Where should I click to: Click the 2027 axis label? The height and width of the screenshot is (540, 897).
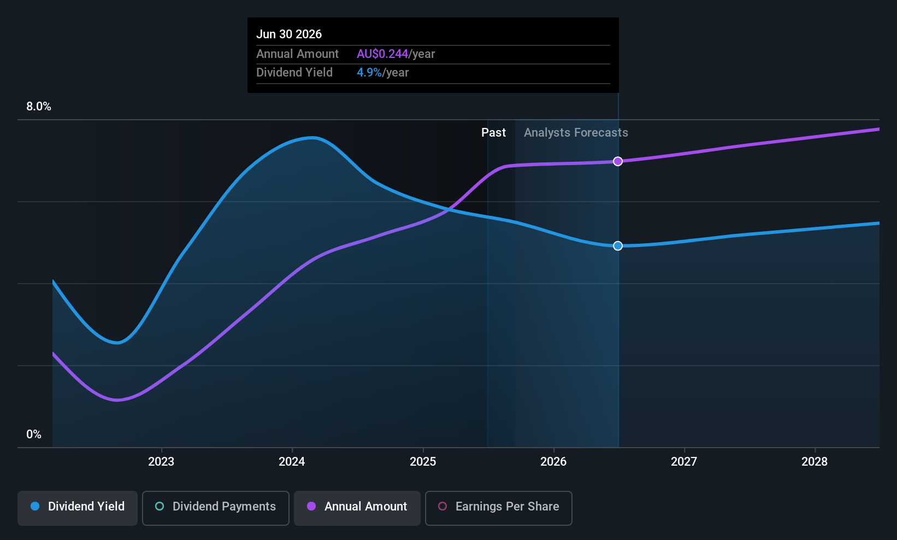684,462
